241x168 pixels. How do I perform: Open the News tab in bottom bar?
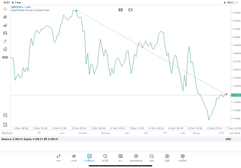[120, 158]
